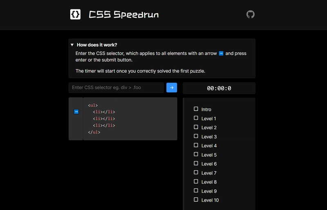Check the Level 1 checkbox
This screenshot has height=210, width=327.
click(196, 118)
